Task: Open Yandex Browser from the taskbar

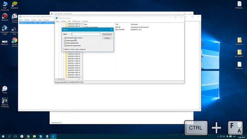Action: tap(22, 136)
